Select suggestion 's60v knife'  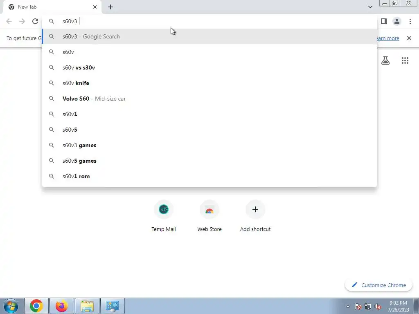209,83
